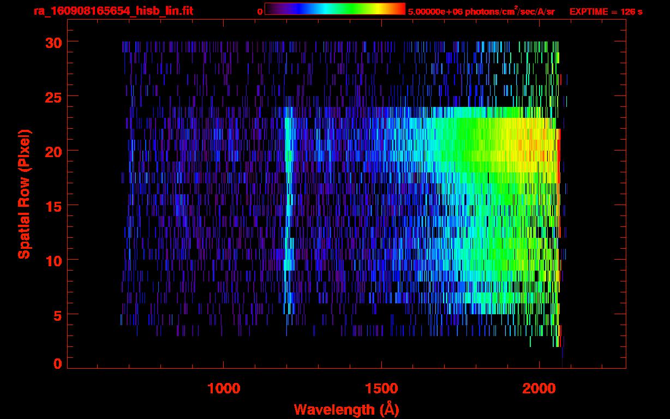This screenshot has width=670, height=419.
Task: Click the color bar minimum value 0
Action: coord(260,11)
